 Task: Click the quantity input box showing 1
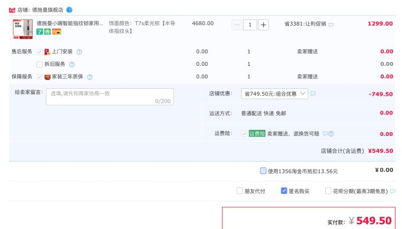[250, 25]
